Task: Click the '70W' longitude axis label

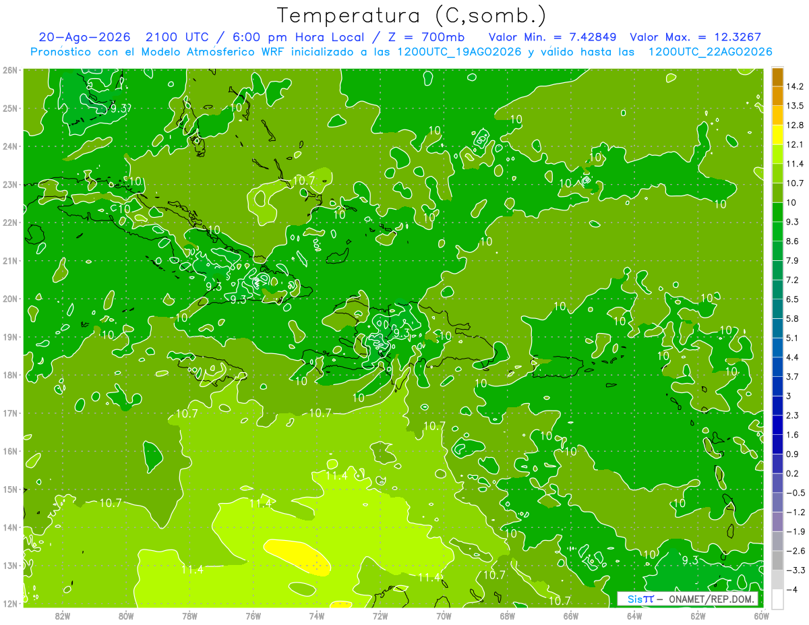Action: [x=444, y=616]
